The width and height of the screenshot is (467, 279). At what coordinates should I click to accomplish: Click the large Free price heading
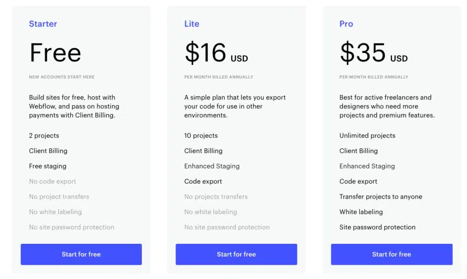[x=55, y=53]
